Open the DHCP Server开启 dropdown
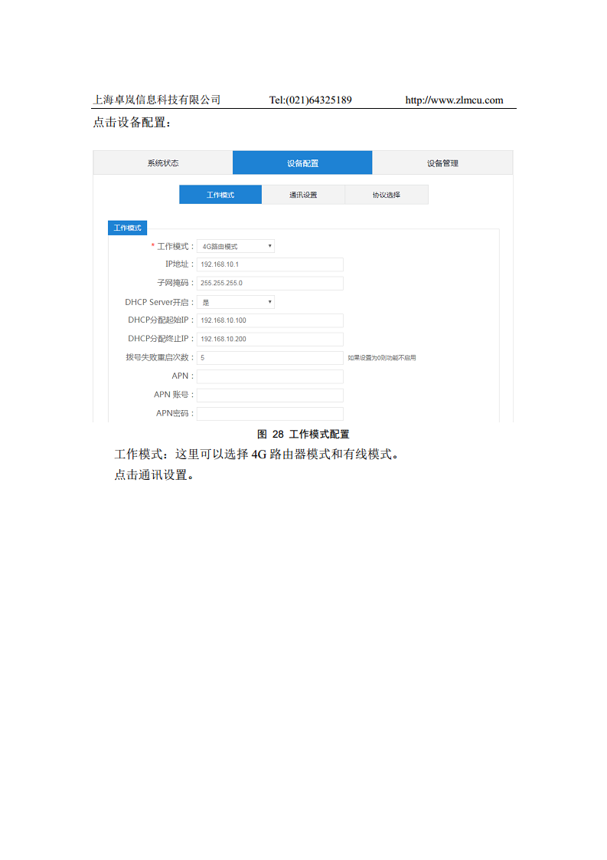The width and height of the screenshot is (607, 860). pos(236,302)
